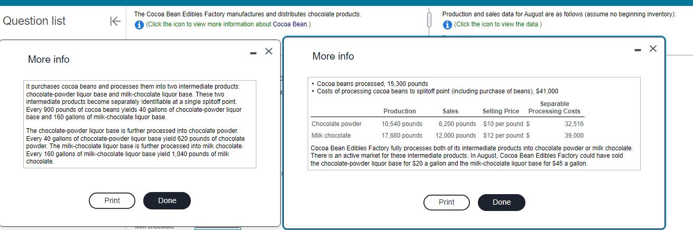
Task: Select Milk chocolate row label in table
Action: (x=331, y=136)
